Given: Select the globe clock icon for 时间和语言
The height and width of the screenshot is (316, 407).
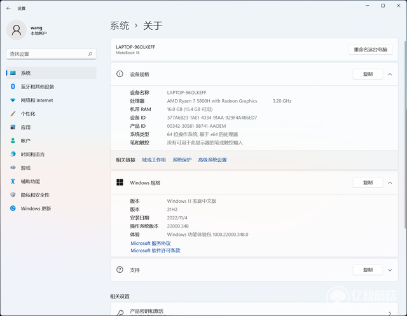Looking at the screenshot, I should (13, 154).
